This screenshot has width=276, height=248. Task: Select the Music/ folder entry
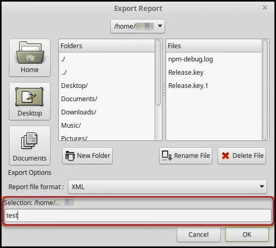[107, 126]
